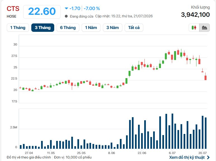Viewport: 216px width, 161px height.
Task: Click the tallest volume bar near 6.07
Action: pos(172,131)
